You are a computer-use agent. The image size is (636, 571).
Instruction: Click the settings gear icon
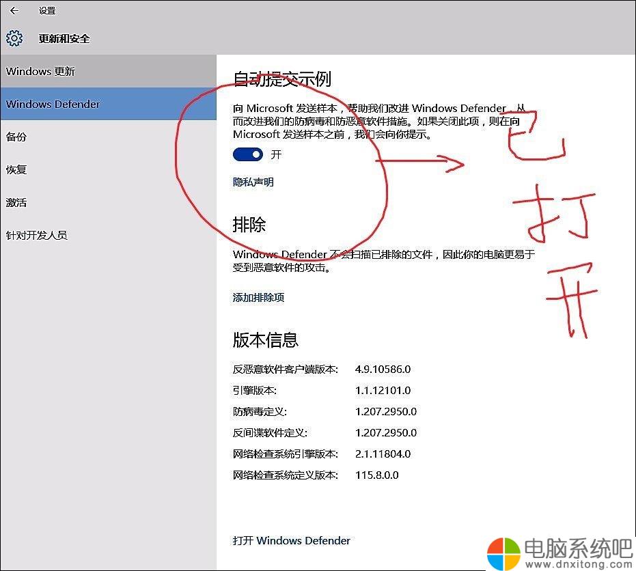(x=14, y=38)
